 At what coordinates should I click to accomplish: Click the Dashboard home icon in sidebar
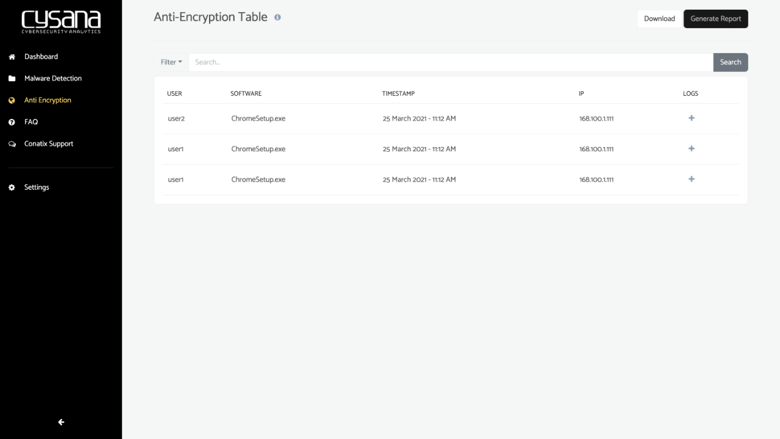(x=12, y=57)
